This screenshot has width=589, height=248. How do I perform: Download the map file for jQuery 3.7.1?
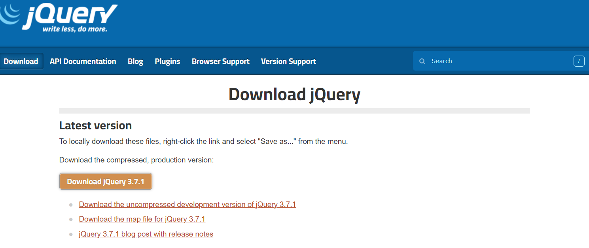(x=142, y=219)
